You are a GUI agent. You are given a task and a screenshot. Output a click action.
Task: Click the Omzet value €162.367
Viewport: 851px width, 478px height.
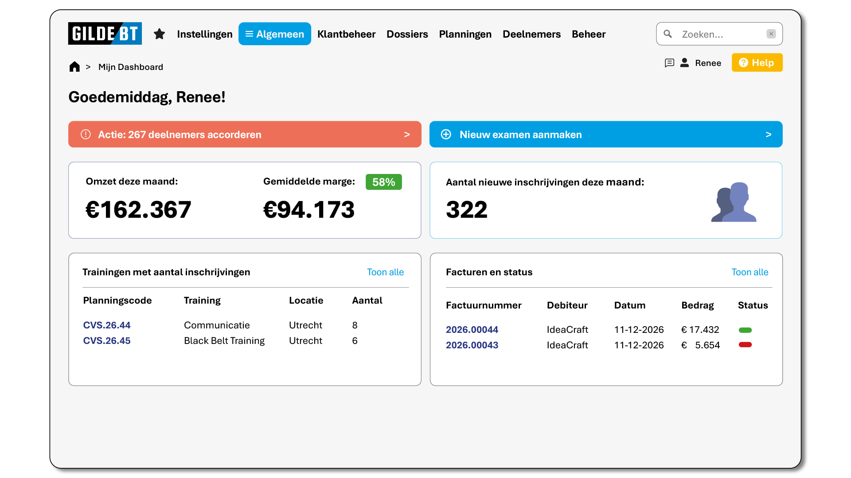coord(138,209)
